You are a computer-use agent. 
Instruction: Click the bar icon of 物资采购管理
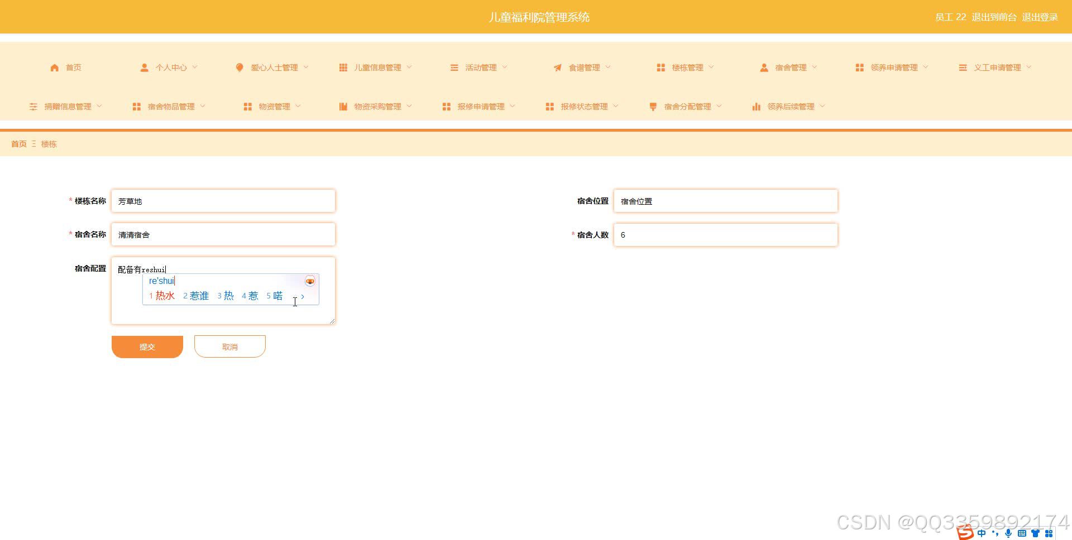pyautogui.click(x=343, y=107)
